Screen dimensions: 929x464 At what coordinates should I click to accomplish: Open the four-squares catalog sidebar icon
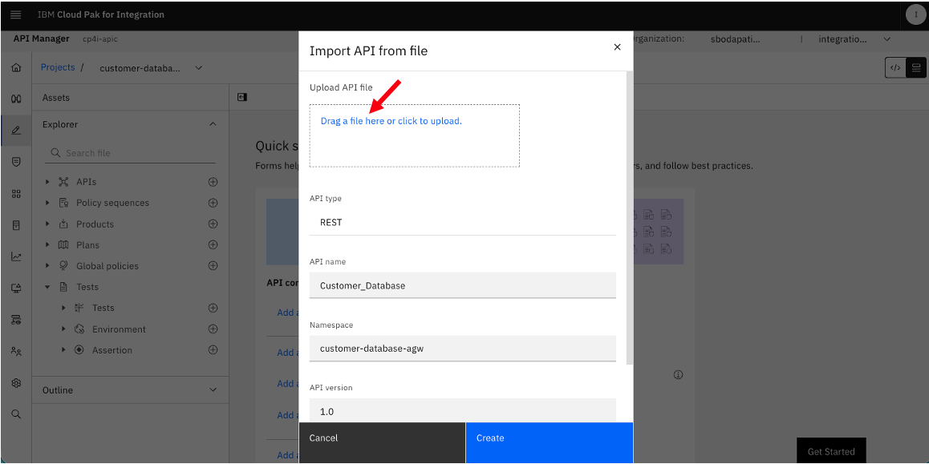click(x=16, y=193)
